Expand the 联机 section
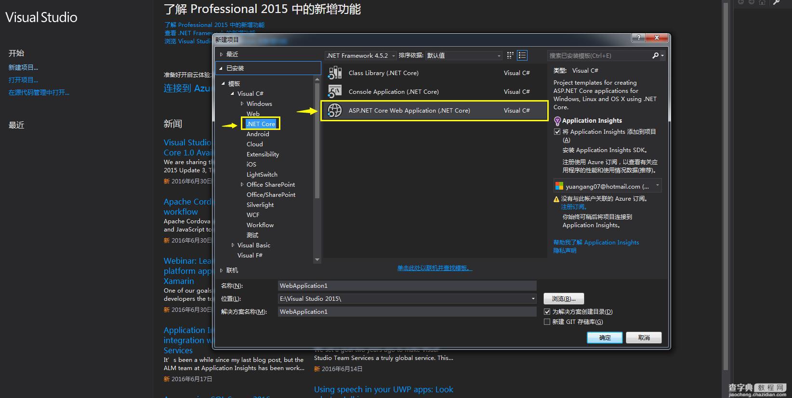Screen dimensions: 792x398 [222, 270]
